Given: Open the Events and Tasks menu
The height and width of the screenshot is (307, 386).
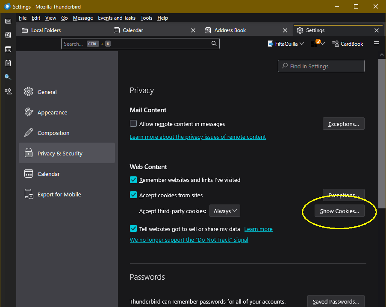Looking at the screenshot, I should pos(116,18).
